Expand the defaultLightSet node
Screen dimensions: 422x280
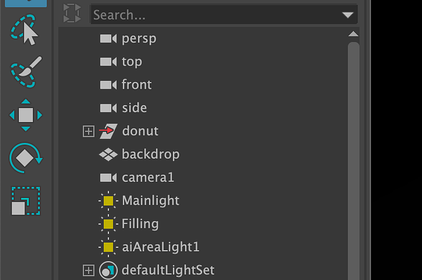(88, 271)
